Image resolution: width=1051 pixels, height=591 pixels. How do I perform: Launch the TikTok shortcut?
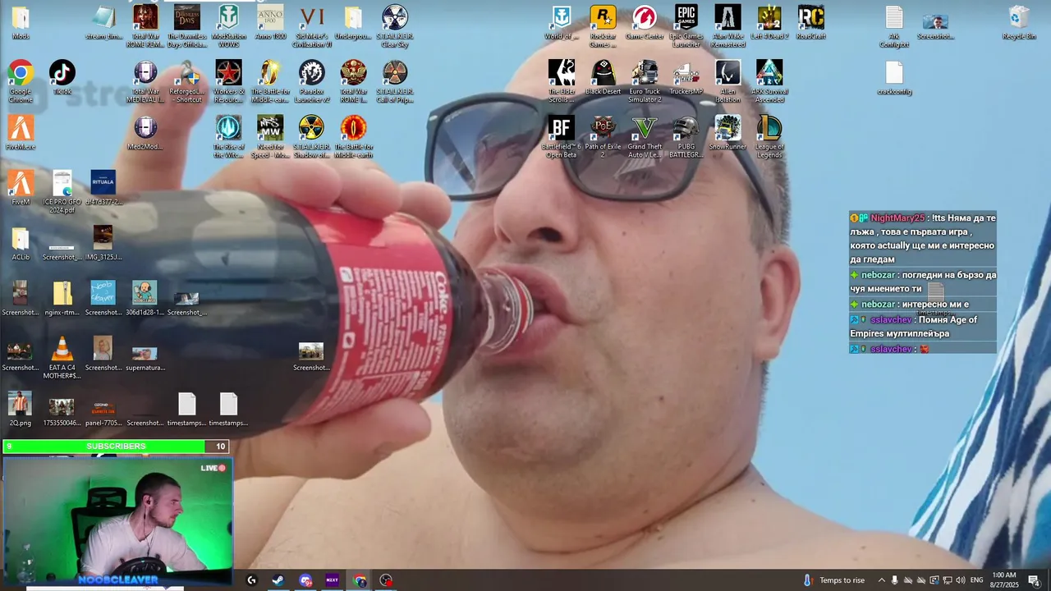pos(62,77)
